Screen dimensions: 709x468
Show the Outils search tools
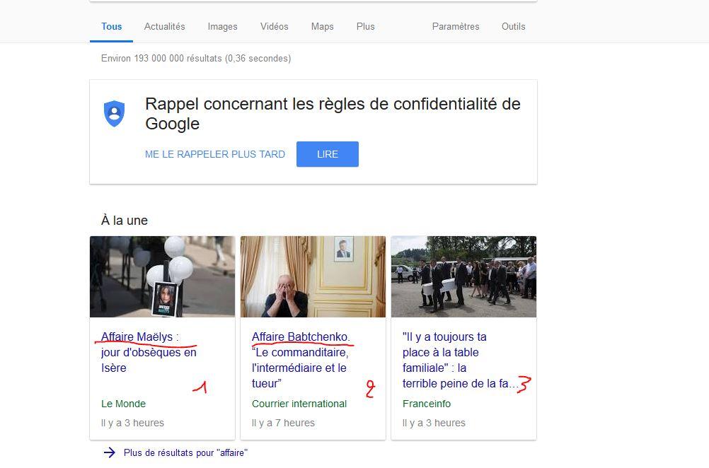click(x=513, y=26)
